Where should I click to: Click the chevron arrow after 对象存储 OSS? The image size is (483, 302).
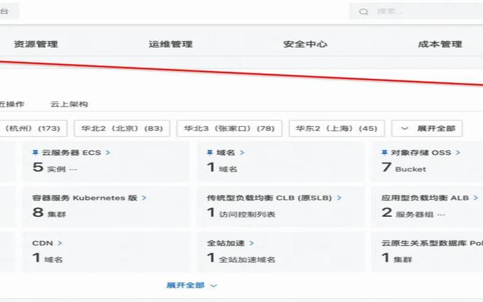(x=458, y=153)
